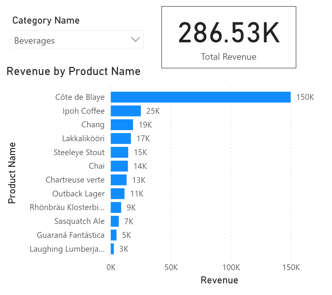
Task: Select the Ipoh Coffee bar
Action: (126, 111)
